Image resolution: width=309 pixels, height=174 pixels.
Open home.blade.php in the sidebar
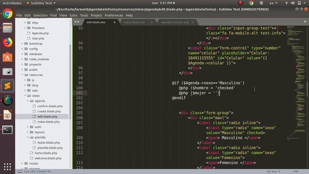(46, 153)
